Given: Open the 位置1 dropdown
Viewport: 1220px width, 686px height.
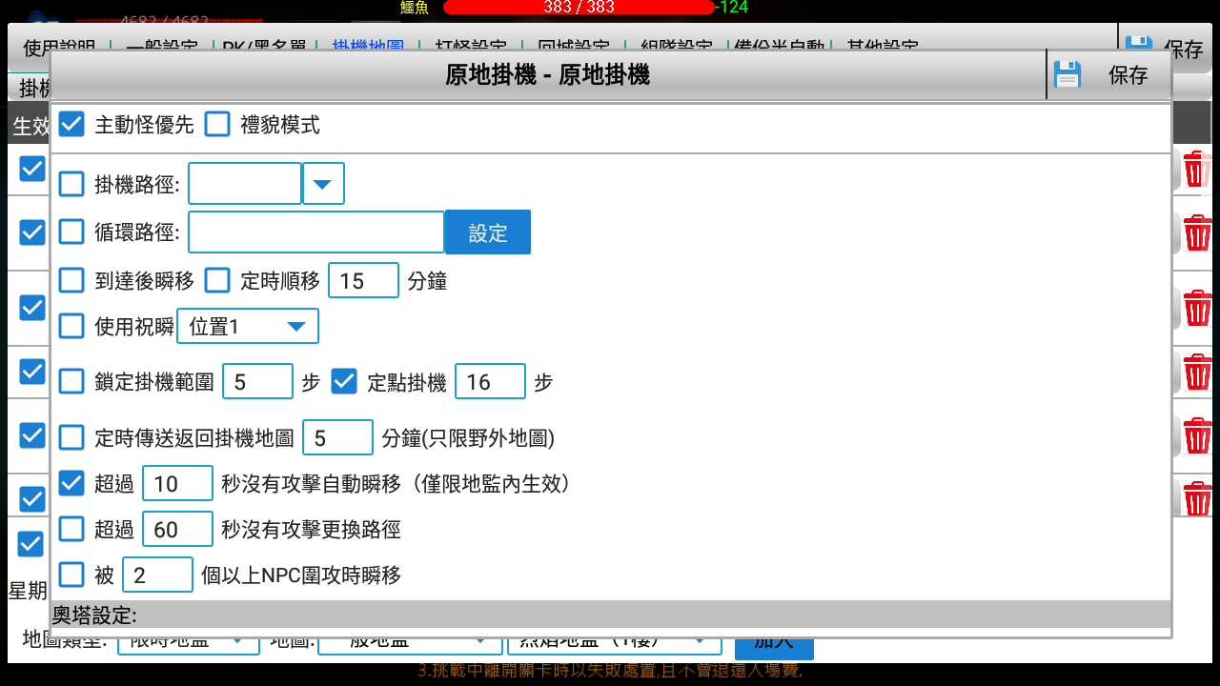Looking at the screenshot, I should [x=248, y=326].
